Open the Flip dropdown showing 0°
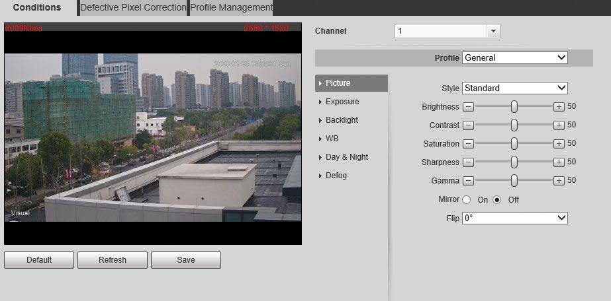The image size is (611, 301). tap(515, 218)
